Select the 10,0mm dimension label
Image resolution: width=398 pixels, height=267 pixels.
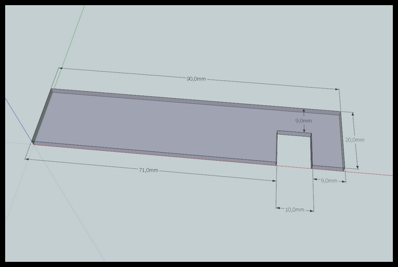[x=295, y=210]
